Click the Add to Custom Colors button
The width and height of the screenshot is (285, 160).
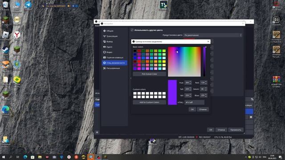point(149,102)
